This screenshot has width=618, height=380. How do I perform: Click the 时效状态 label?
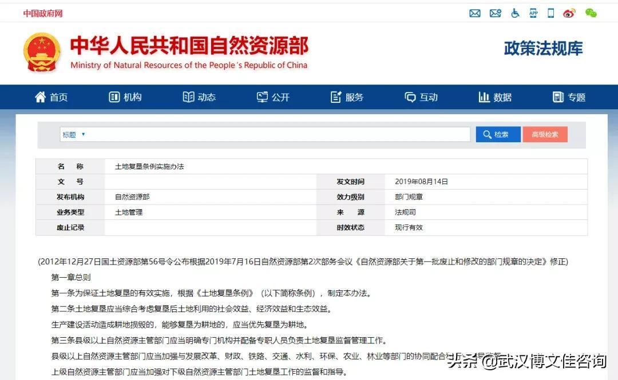pos(350,227)
